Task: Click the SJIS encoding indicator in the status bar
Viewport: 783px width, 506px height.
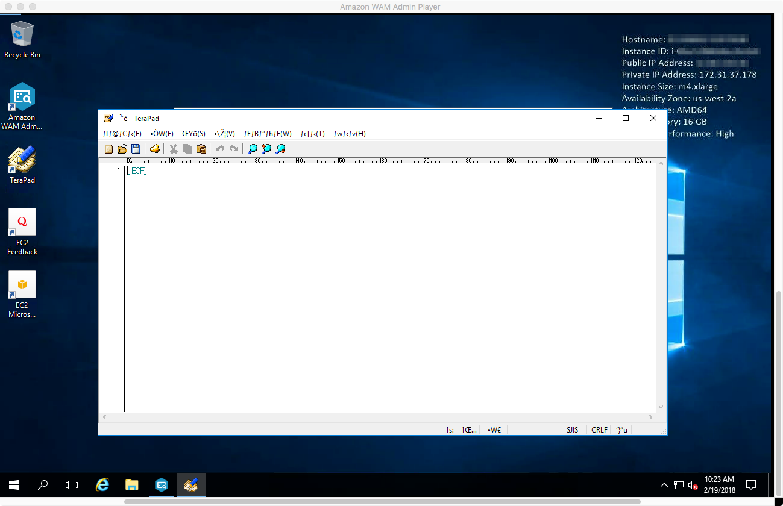Action: (x=571, y=429)
